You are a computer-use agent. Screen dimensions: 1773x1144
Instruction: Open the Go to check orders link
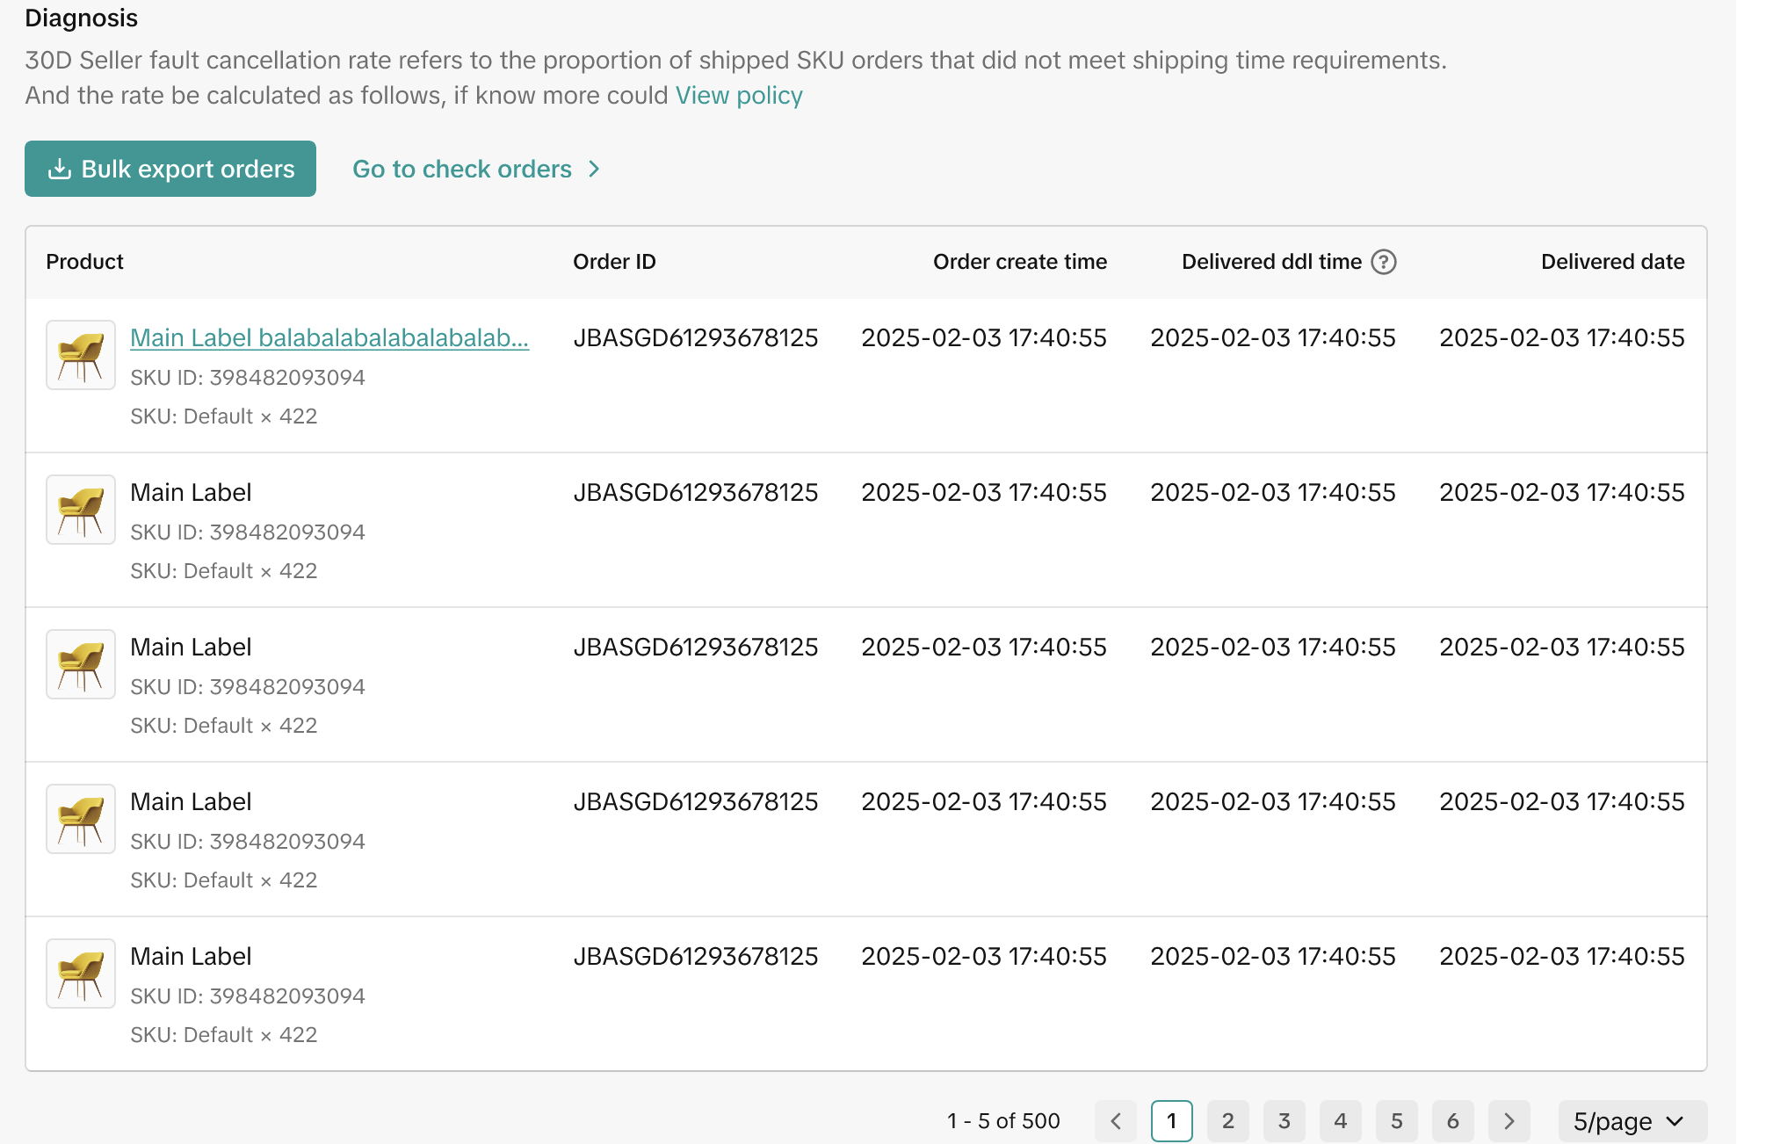(x=475, y=169)
